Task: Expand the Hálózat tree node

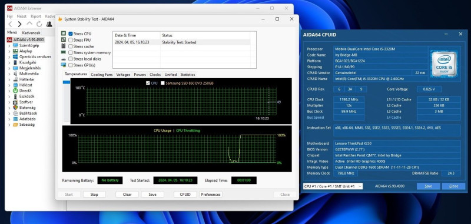Action: pos(9,85)
